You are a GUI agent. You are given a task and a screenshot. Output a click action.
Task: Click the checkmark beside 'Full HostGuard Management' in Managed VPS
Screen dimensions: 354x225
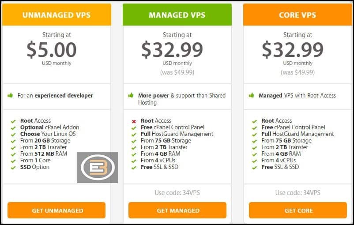click(134, 135)
